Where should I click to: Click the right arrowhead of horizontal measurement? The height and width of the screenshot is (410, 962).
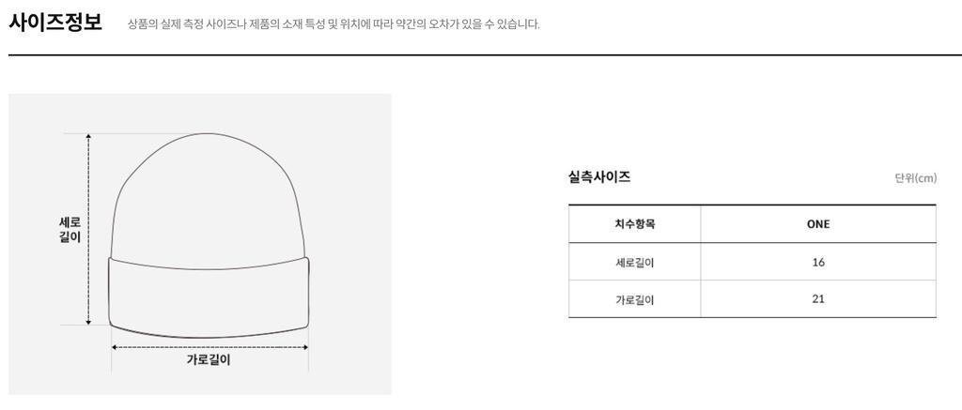pos(304,347)
